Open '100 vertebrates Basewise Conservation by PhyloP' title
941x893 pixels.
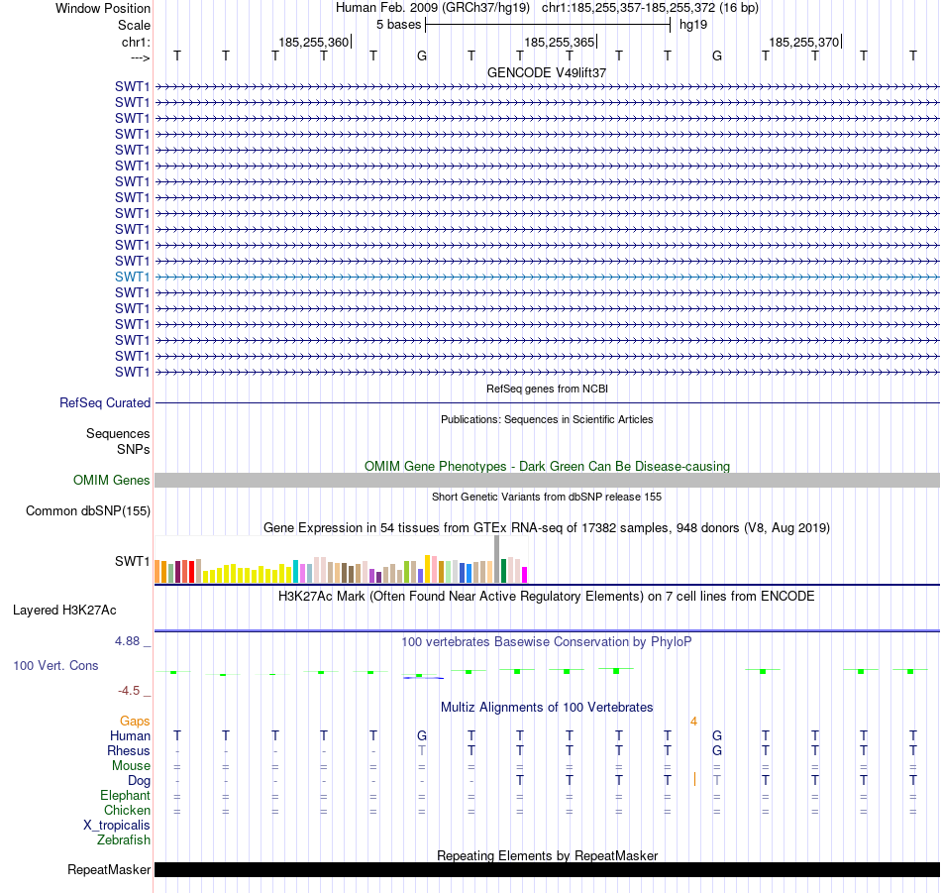coord(547,642)
